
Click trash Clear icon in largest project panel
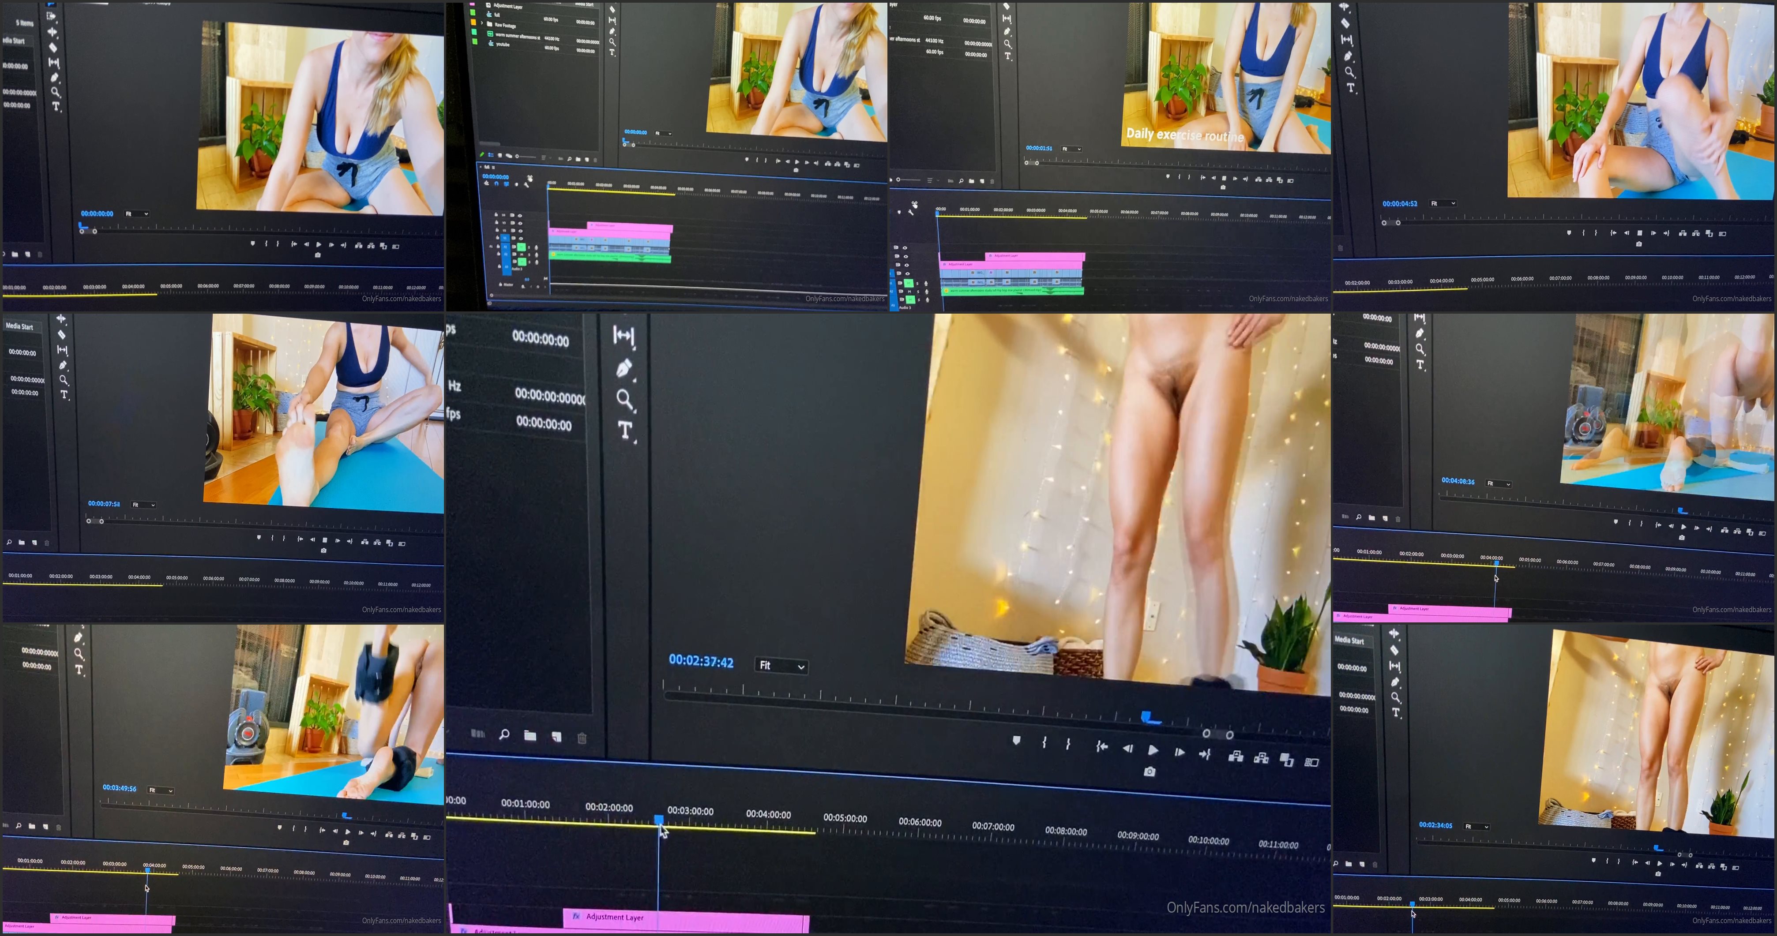pos(582,738)
